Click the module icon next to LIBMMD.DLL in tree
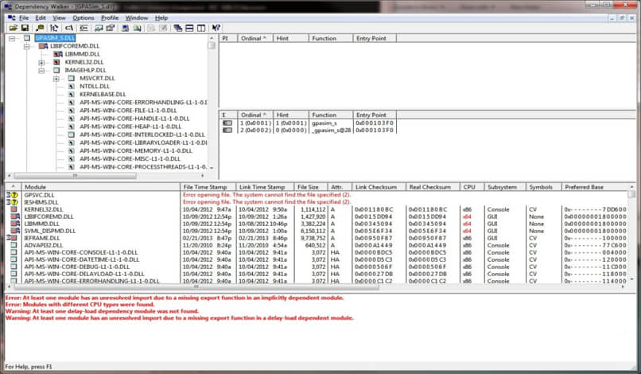The width and height of the screenshot is (641, 374). pos(56,54)
